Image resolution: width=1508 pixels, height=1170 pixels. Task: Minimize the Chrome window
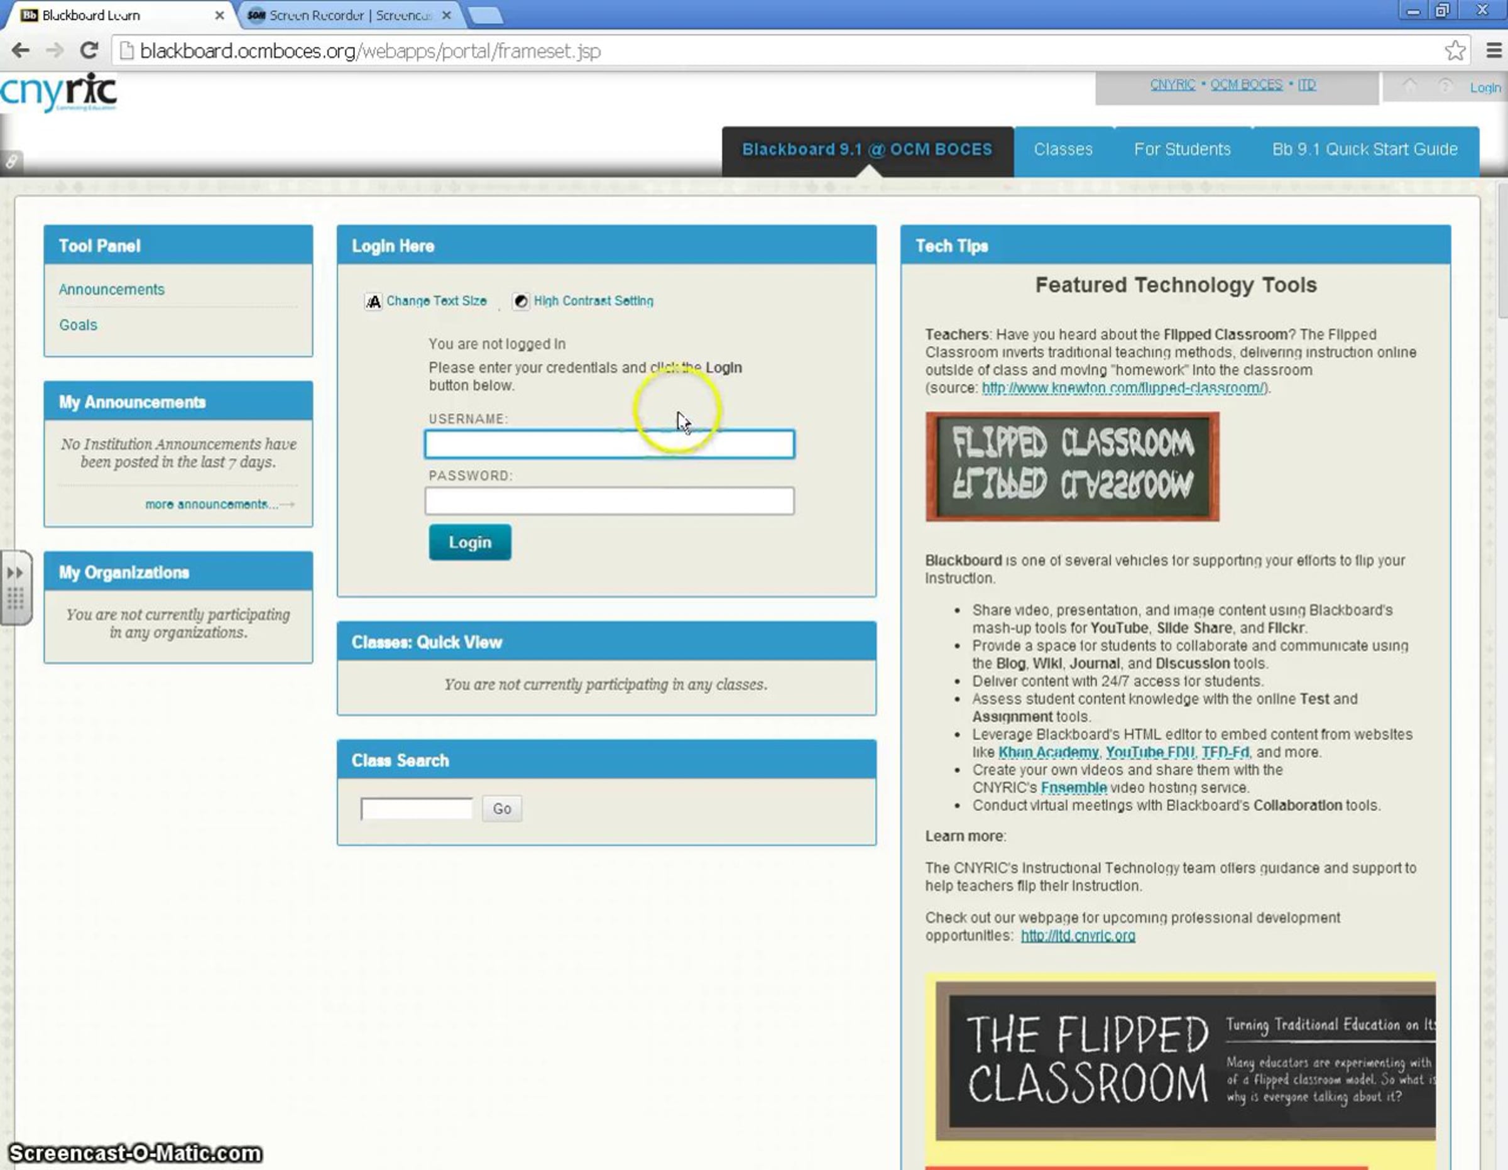click(x=1412, y=11)
